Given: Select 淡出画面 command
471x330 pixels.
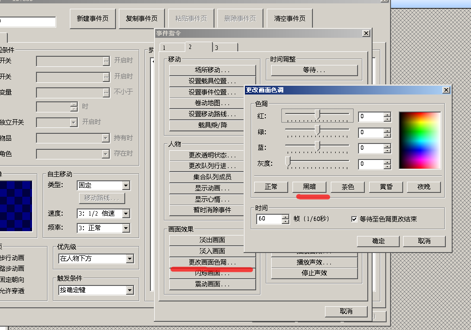Looking at the screenshot, I should (206, 240).
